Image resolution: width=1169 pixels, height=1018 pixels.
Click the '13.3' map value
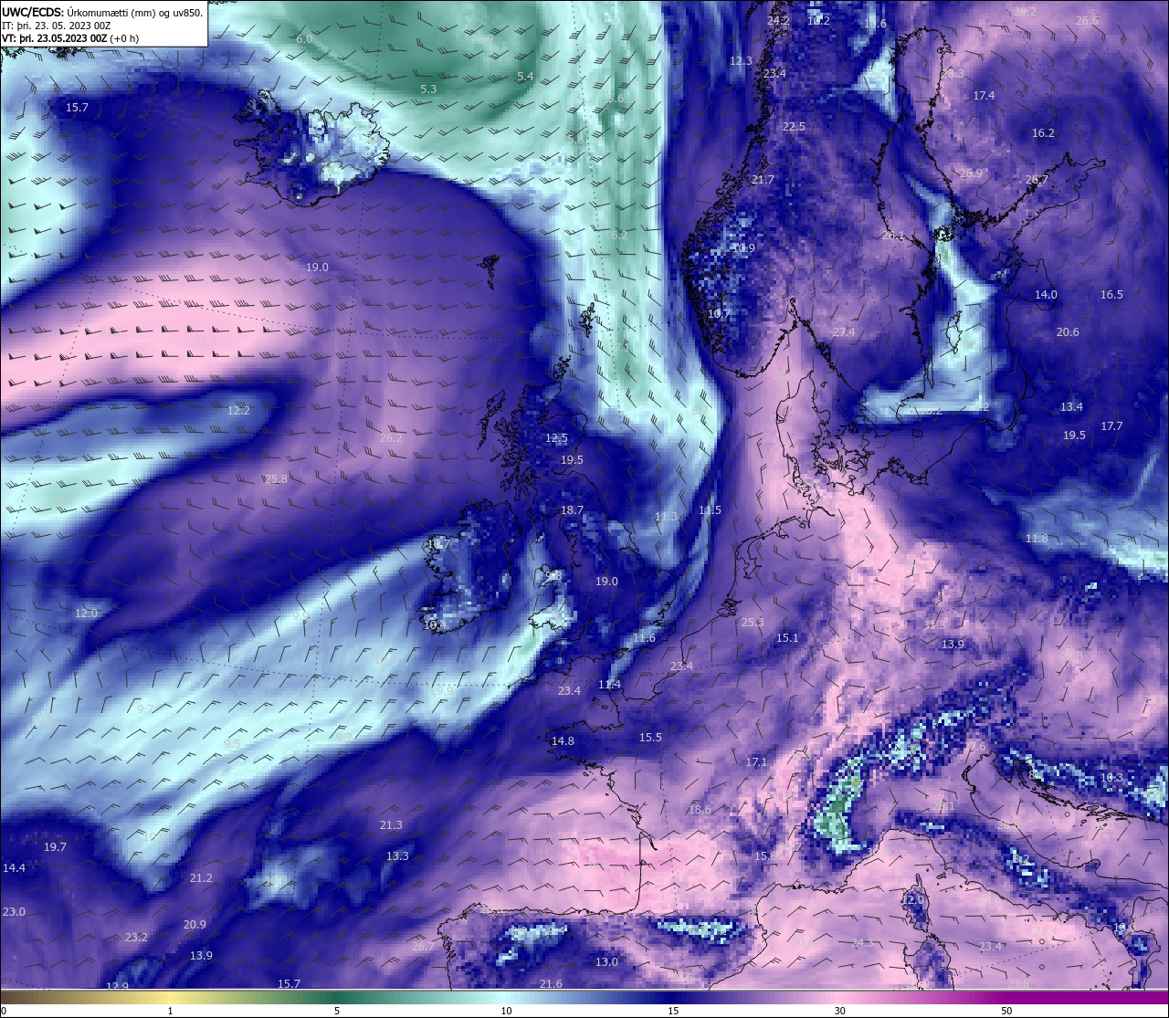coord(397,856)
